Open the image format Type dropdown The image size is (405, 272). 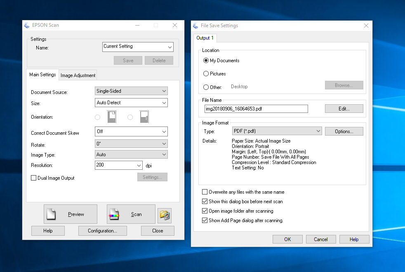[x=276, y=131]
